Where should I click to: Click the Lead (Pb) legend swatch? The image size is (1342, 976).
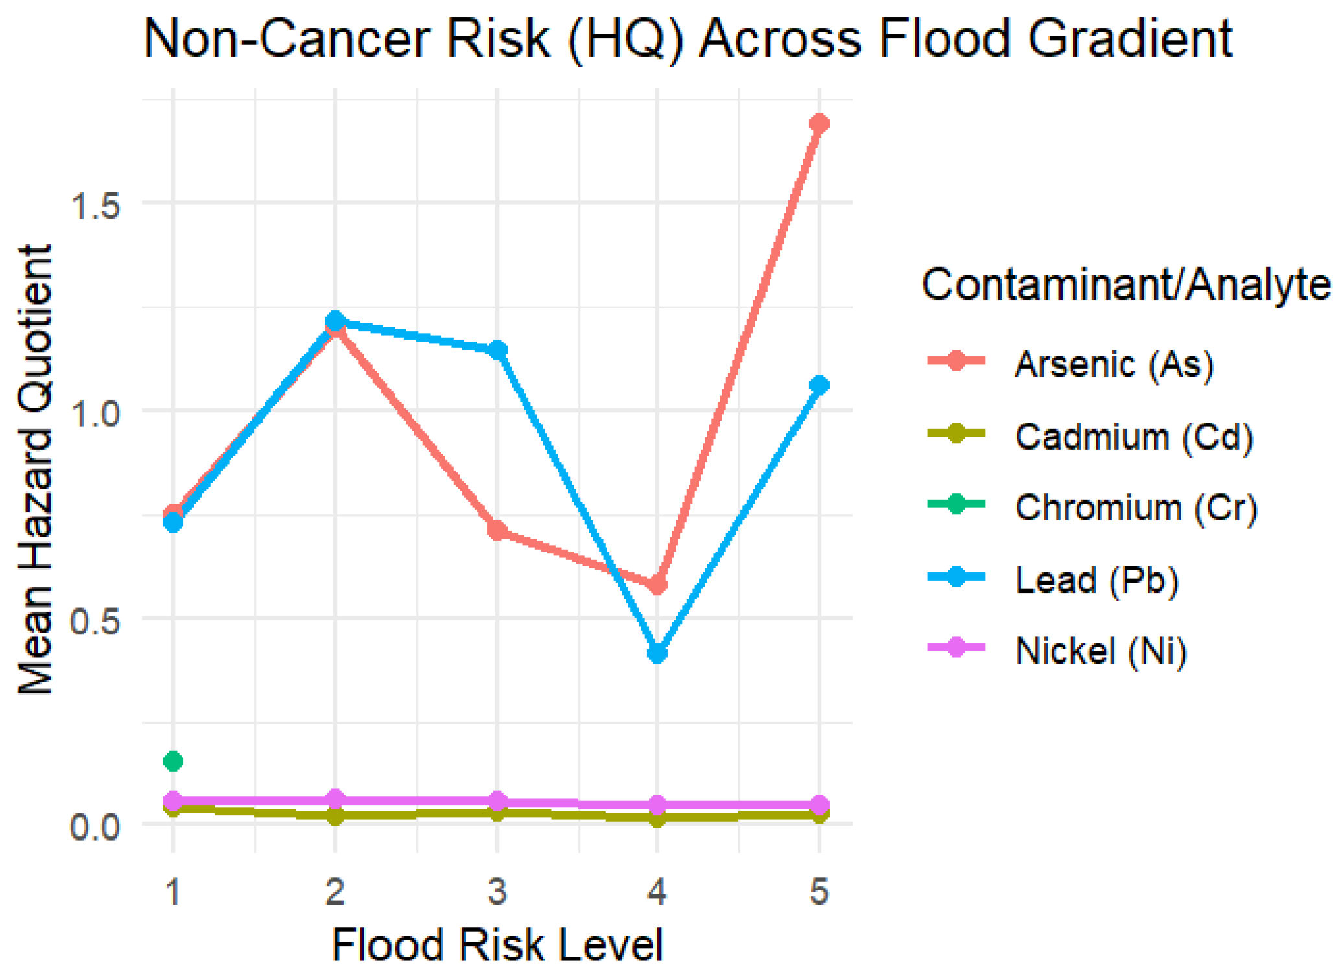pos(956,576)
